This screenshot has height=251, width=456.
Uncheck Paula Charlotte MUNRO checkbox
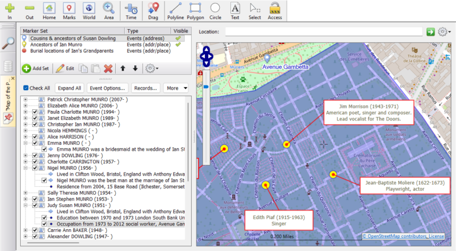pyautogui.click(x=35, y=112)
